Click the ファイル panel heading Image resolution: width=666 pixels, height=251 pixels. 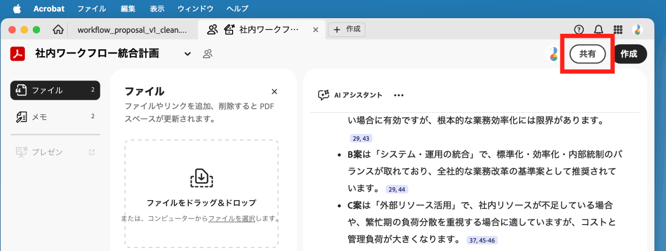145,91
